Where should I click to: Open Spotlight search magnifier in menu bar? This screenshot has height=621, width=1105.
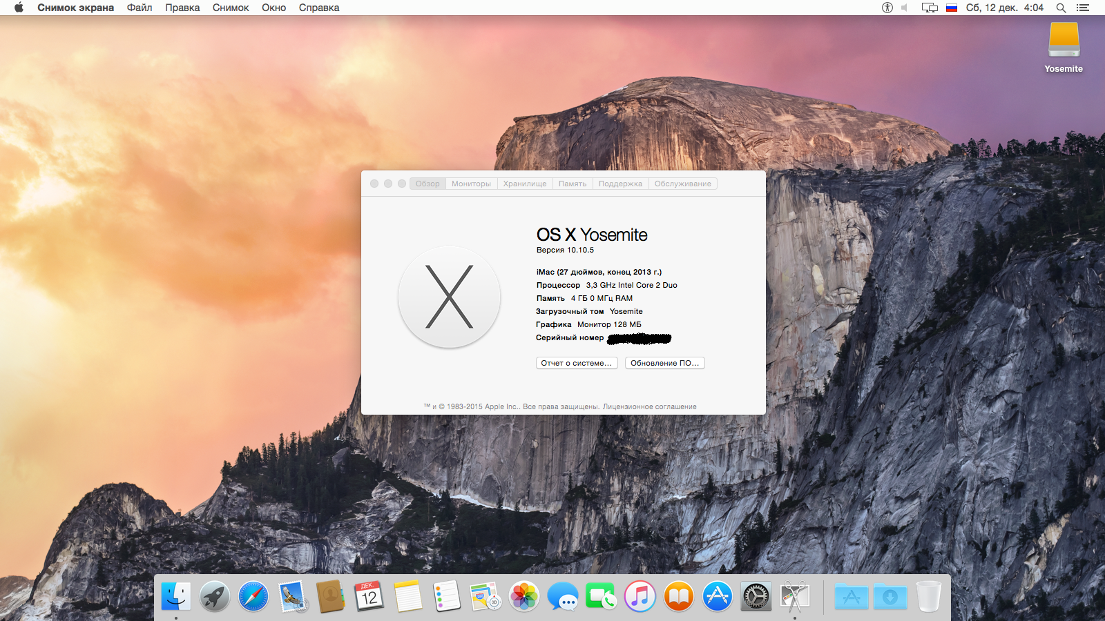coord(1061,8)
